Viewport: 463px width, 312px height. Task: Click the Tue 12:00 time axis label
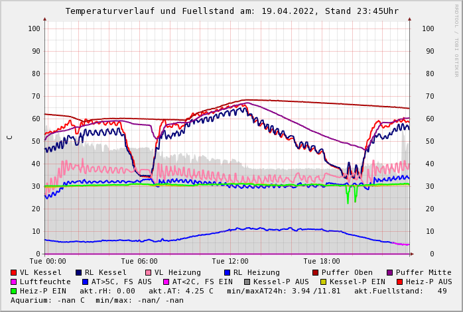230,261
